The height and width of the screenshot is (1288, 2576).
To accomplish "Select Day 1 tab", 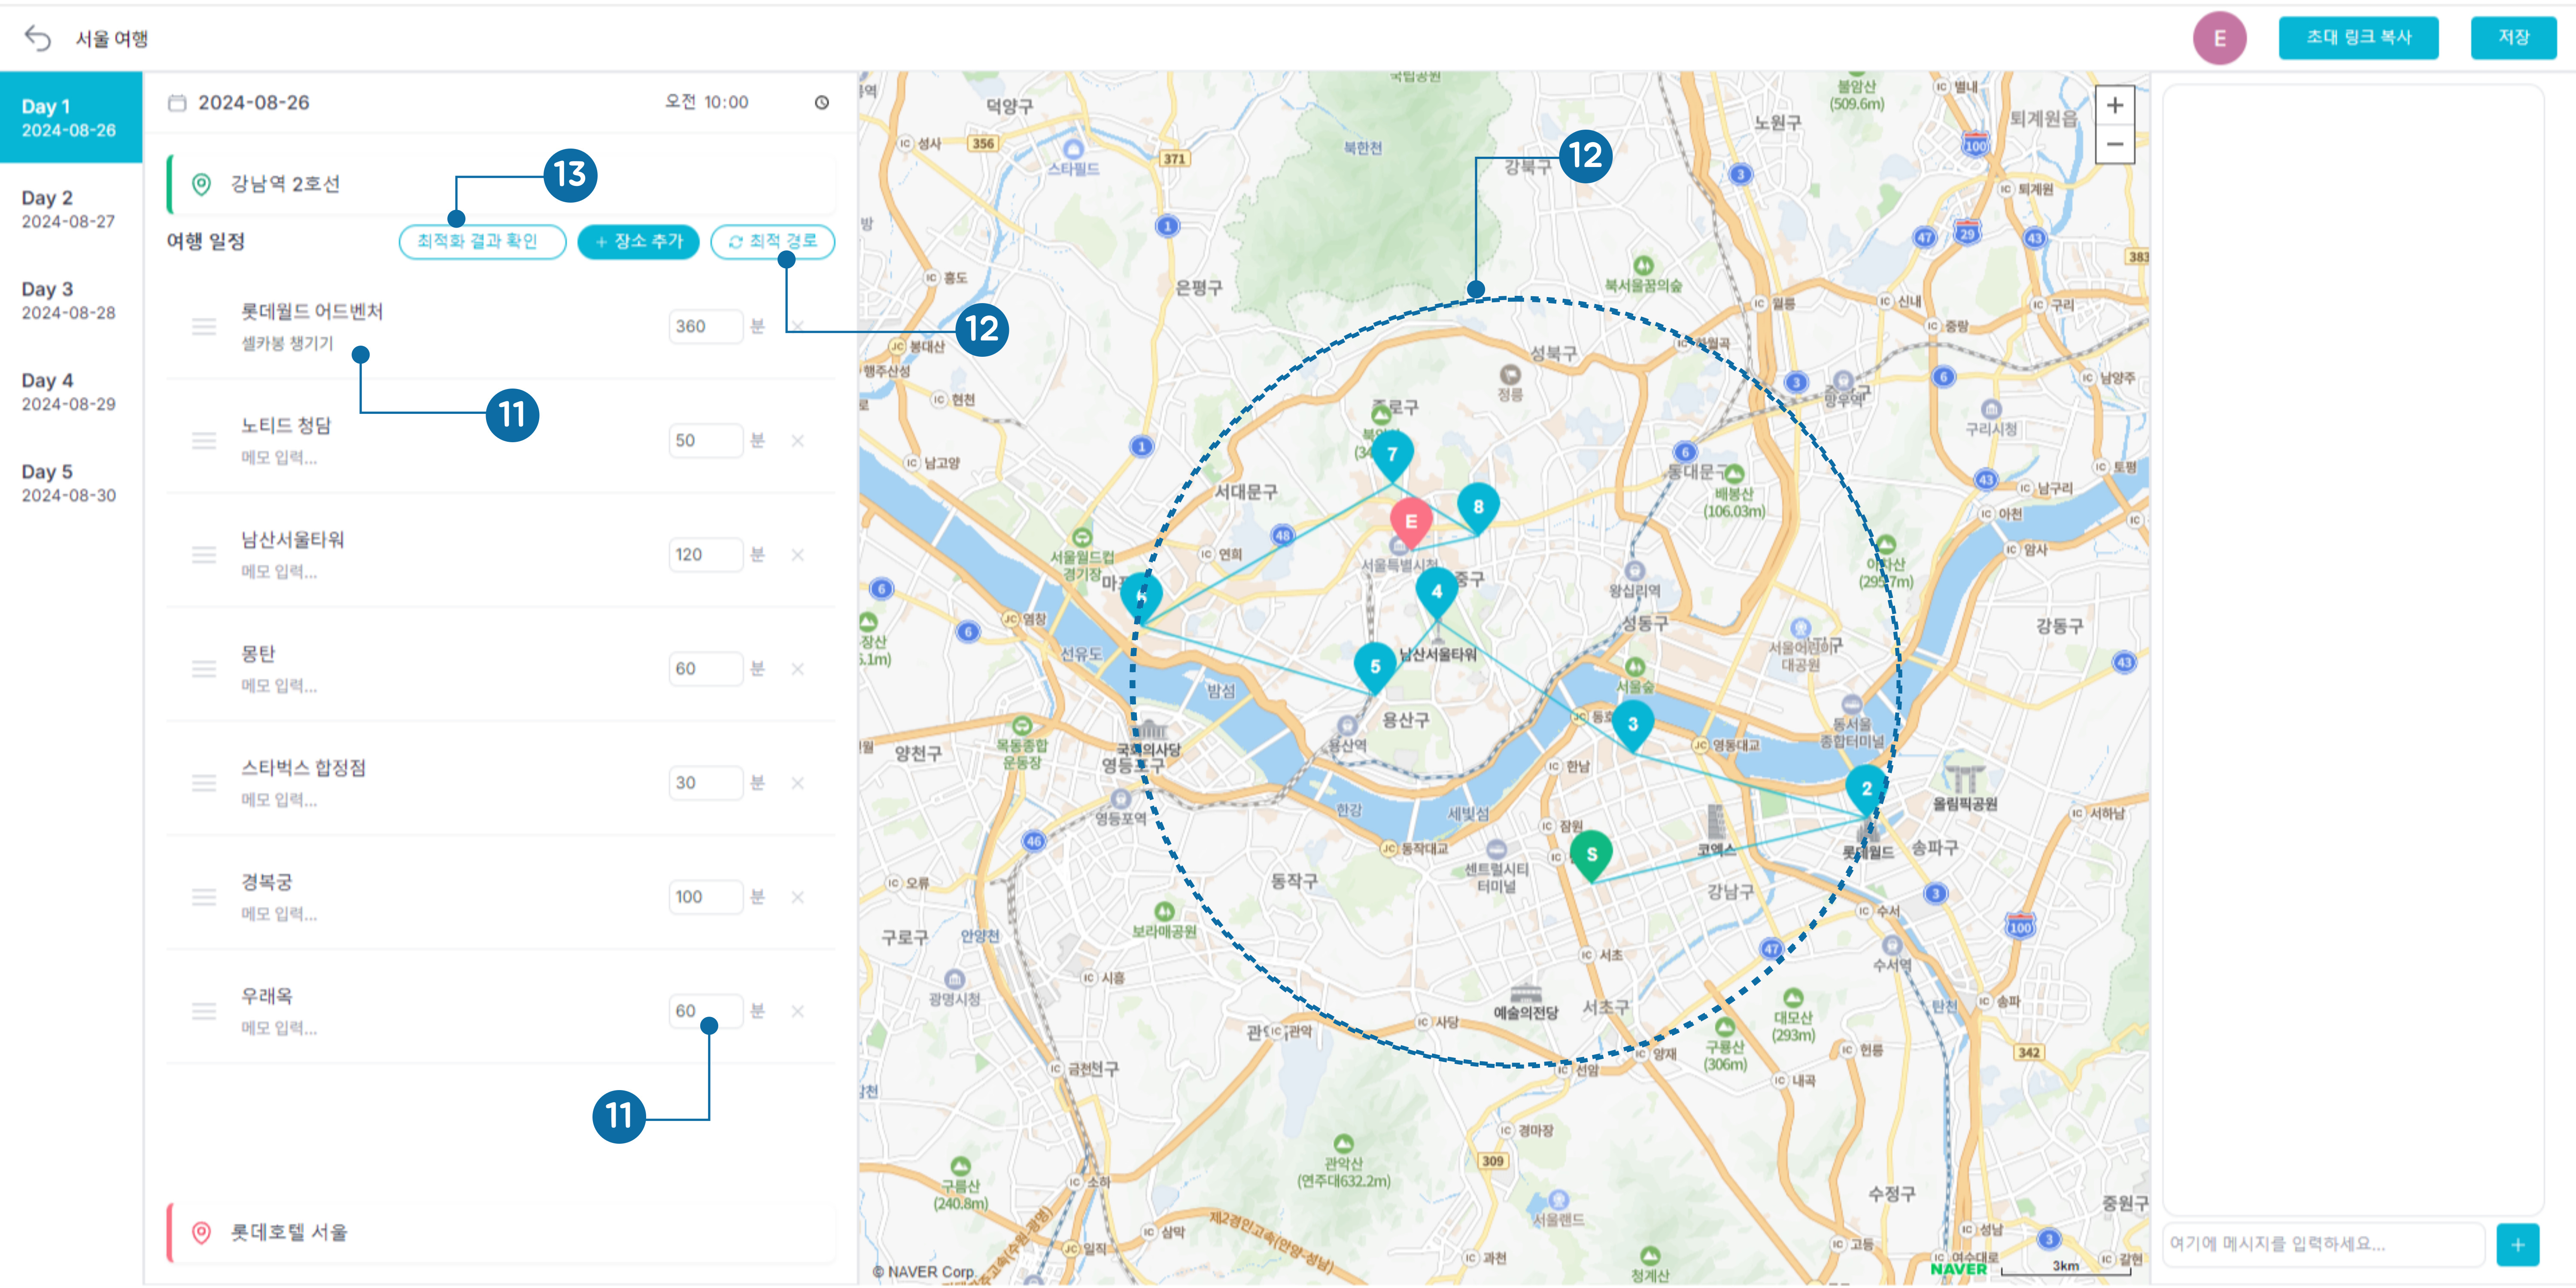I will [x=70, y=117].
